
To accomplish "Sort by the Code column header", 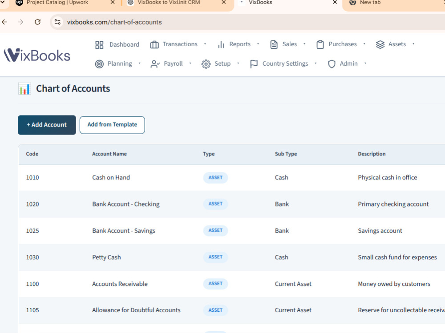I will (x=32, y=154).
